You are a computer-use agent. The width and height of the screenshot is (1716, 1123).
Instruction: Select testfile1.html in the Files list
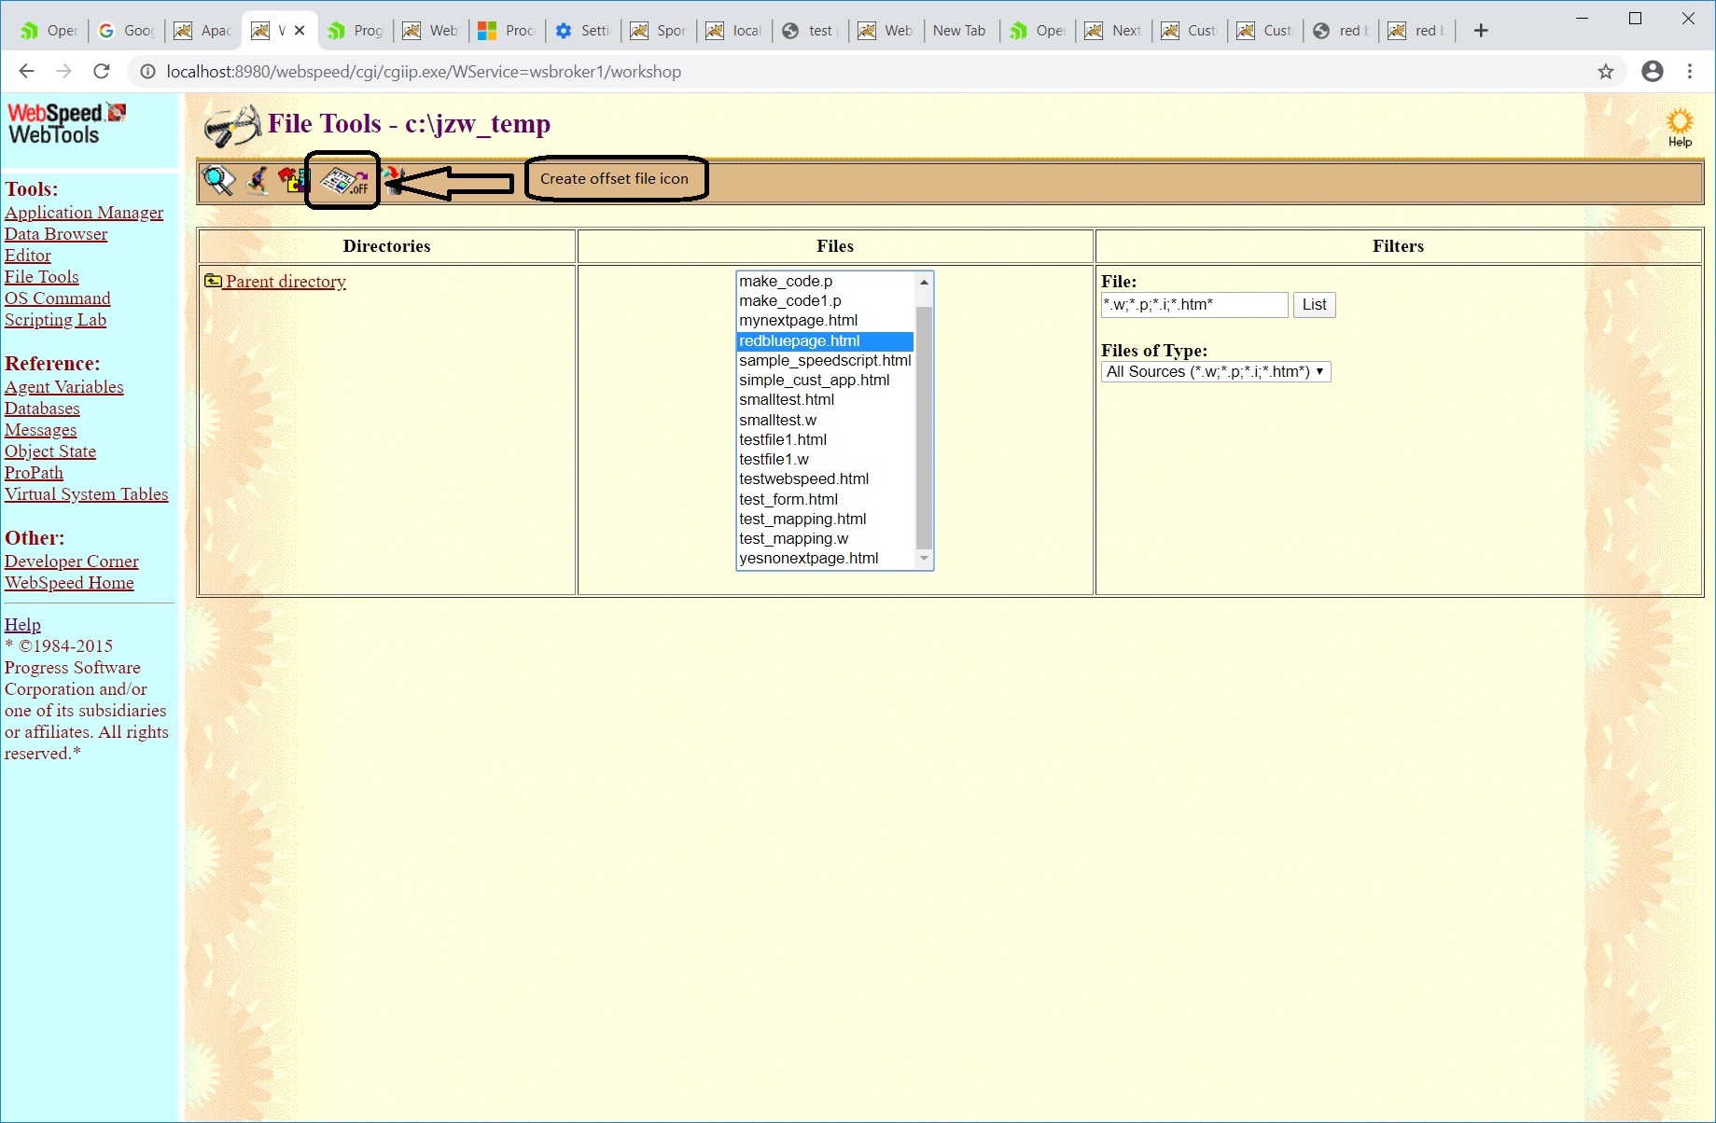click(783, 439)
